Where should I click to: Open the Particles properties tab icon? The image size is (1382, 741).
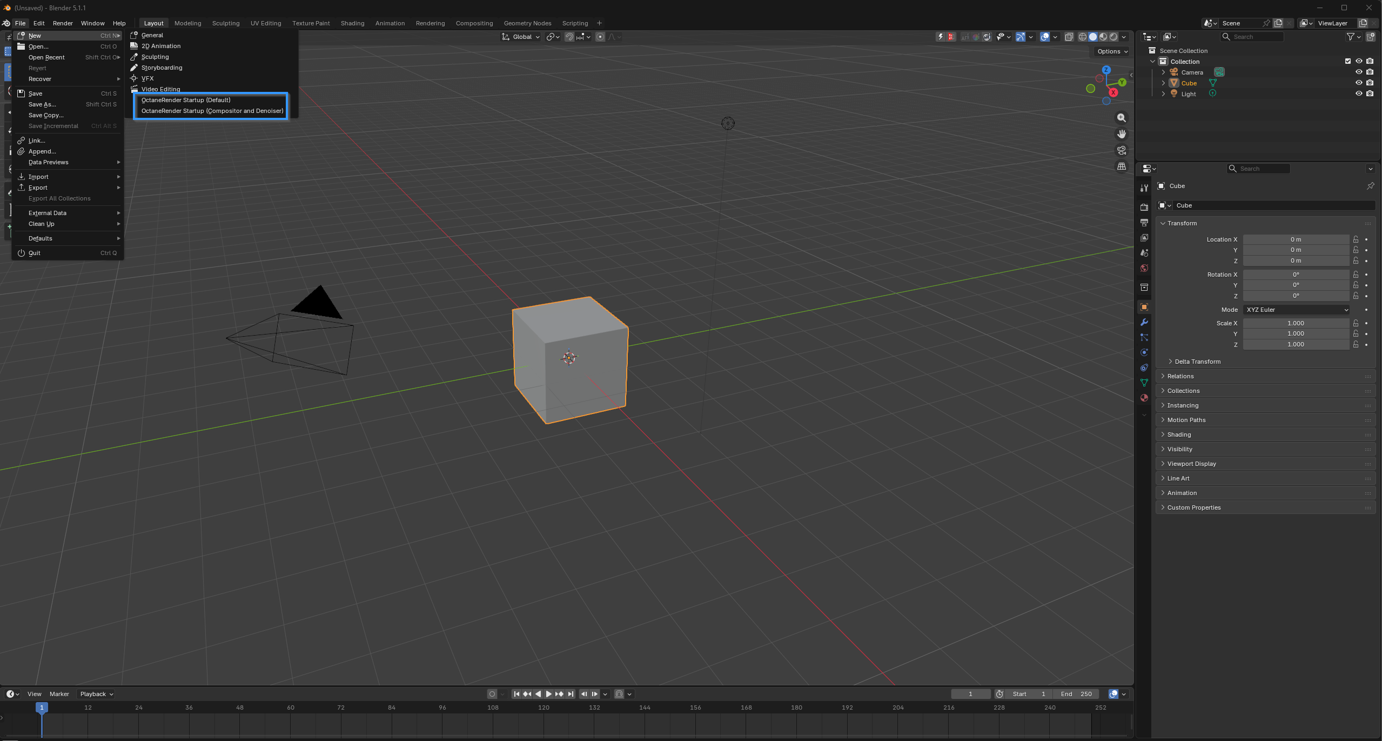click(1144, 337)
